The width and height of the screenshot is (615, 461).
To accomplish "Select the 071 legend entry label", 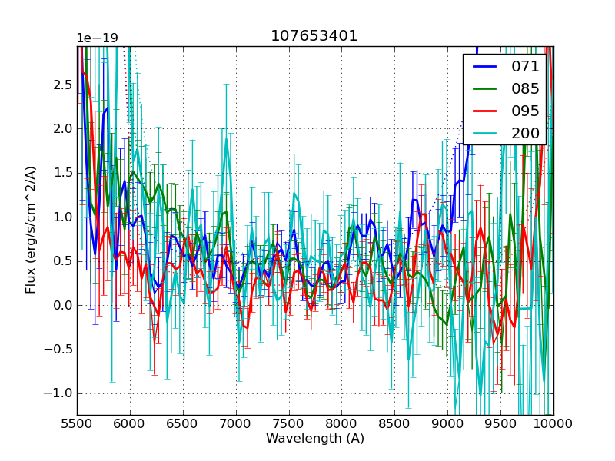I will point(525,66).
